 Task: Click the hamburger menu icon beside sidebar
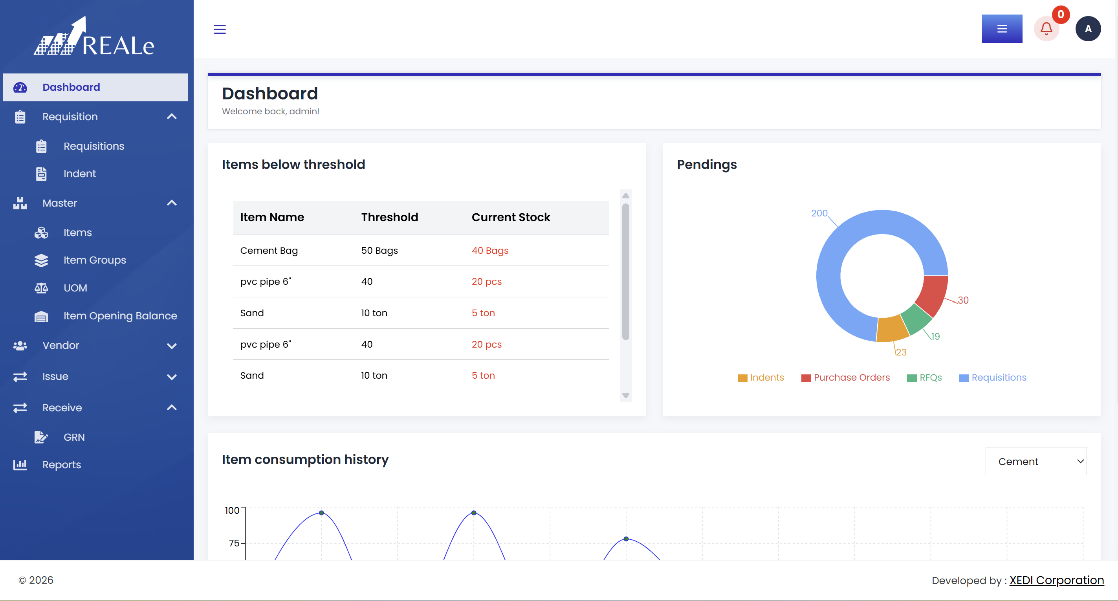pos(220,29)
